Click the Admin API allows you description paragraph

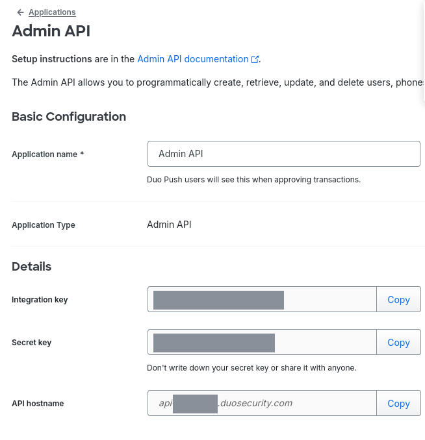click(x=218, y=82)
